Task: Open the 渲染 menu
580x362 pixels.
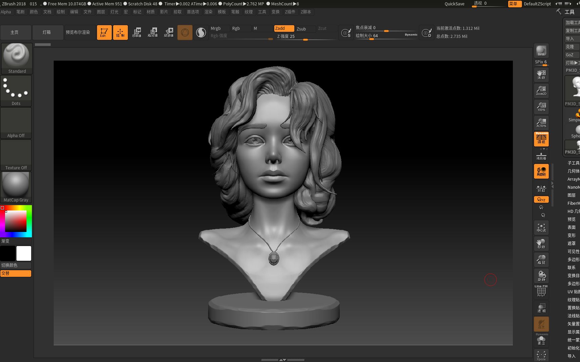Action: (208, 12)
